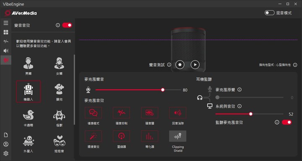
Task: Select the 娃娃音 doll voice effect
Action: [x=59, y=143]
